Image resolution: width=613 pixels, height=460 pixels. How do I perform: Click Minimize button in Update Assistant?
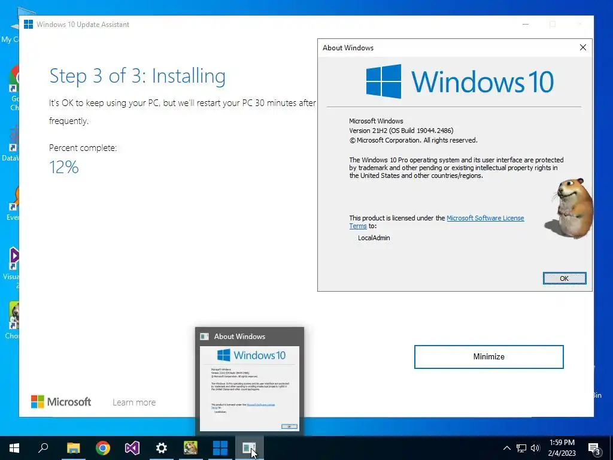[488, 357]
